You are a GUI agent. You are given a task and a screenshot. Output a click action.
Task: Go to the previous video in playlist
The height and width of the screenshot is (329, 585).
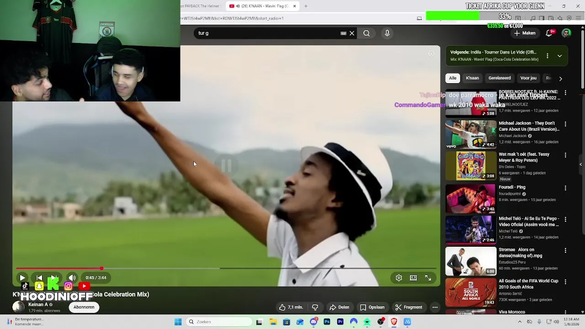(x=39, y=278)
